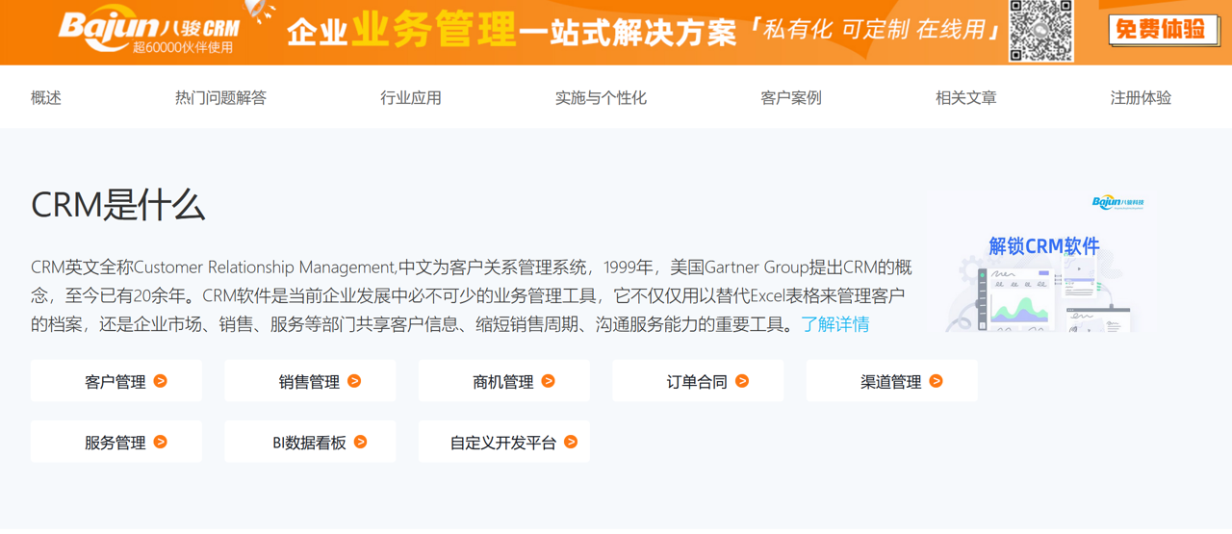
Task: Switch to the 热门问题解答 tab
Action: (x=220, y=97)
